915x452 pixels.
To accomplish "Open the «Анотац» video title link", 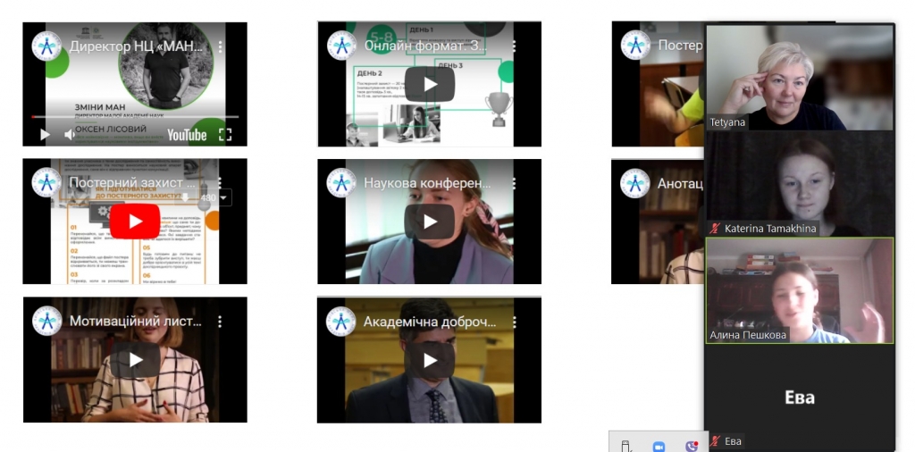I will click(680, 183).
